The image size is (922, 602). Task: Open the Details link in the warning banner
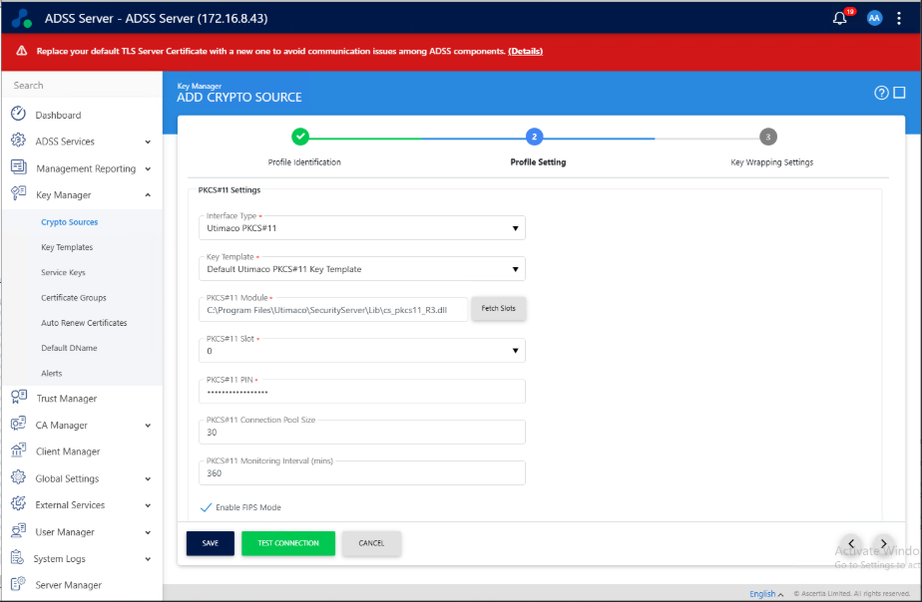[525, 51]
